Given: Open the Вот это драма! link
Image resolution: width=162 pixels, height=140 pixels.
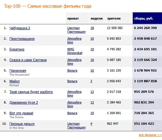Looking at the screenshot, I should 21,113.
